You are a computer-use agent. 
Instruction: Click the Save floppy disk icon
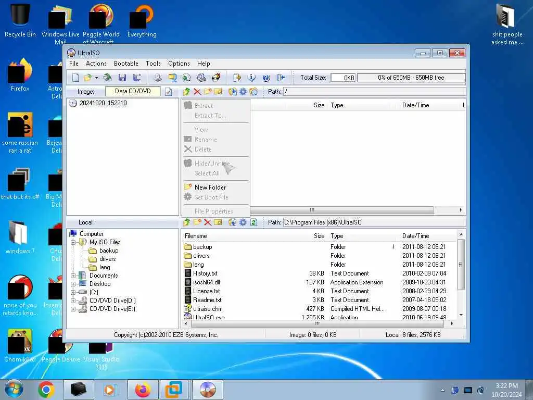click(122, 78)
